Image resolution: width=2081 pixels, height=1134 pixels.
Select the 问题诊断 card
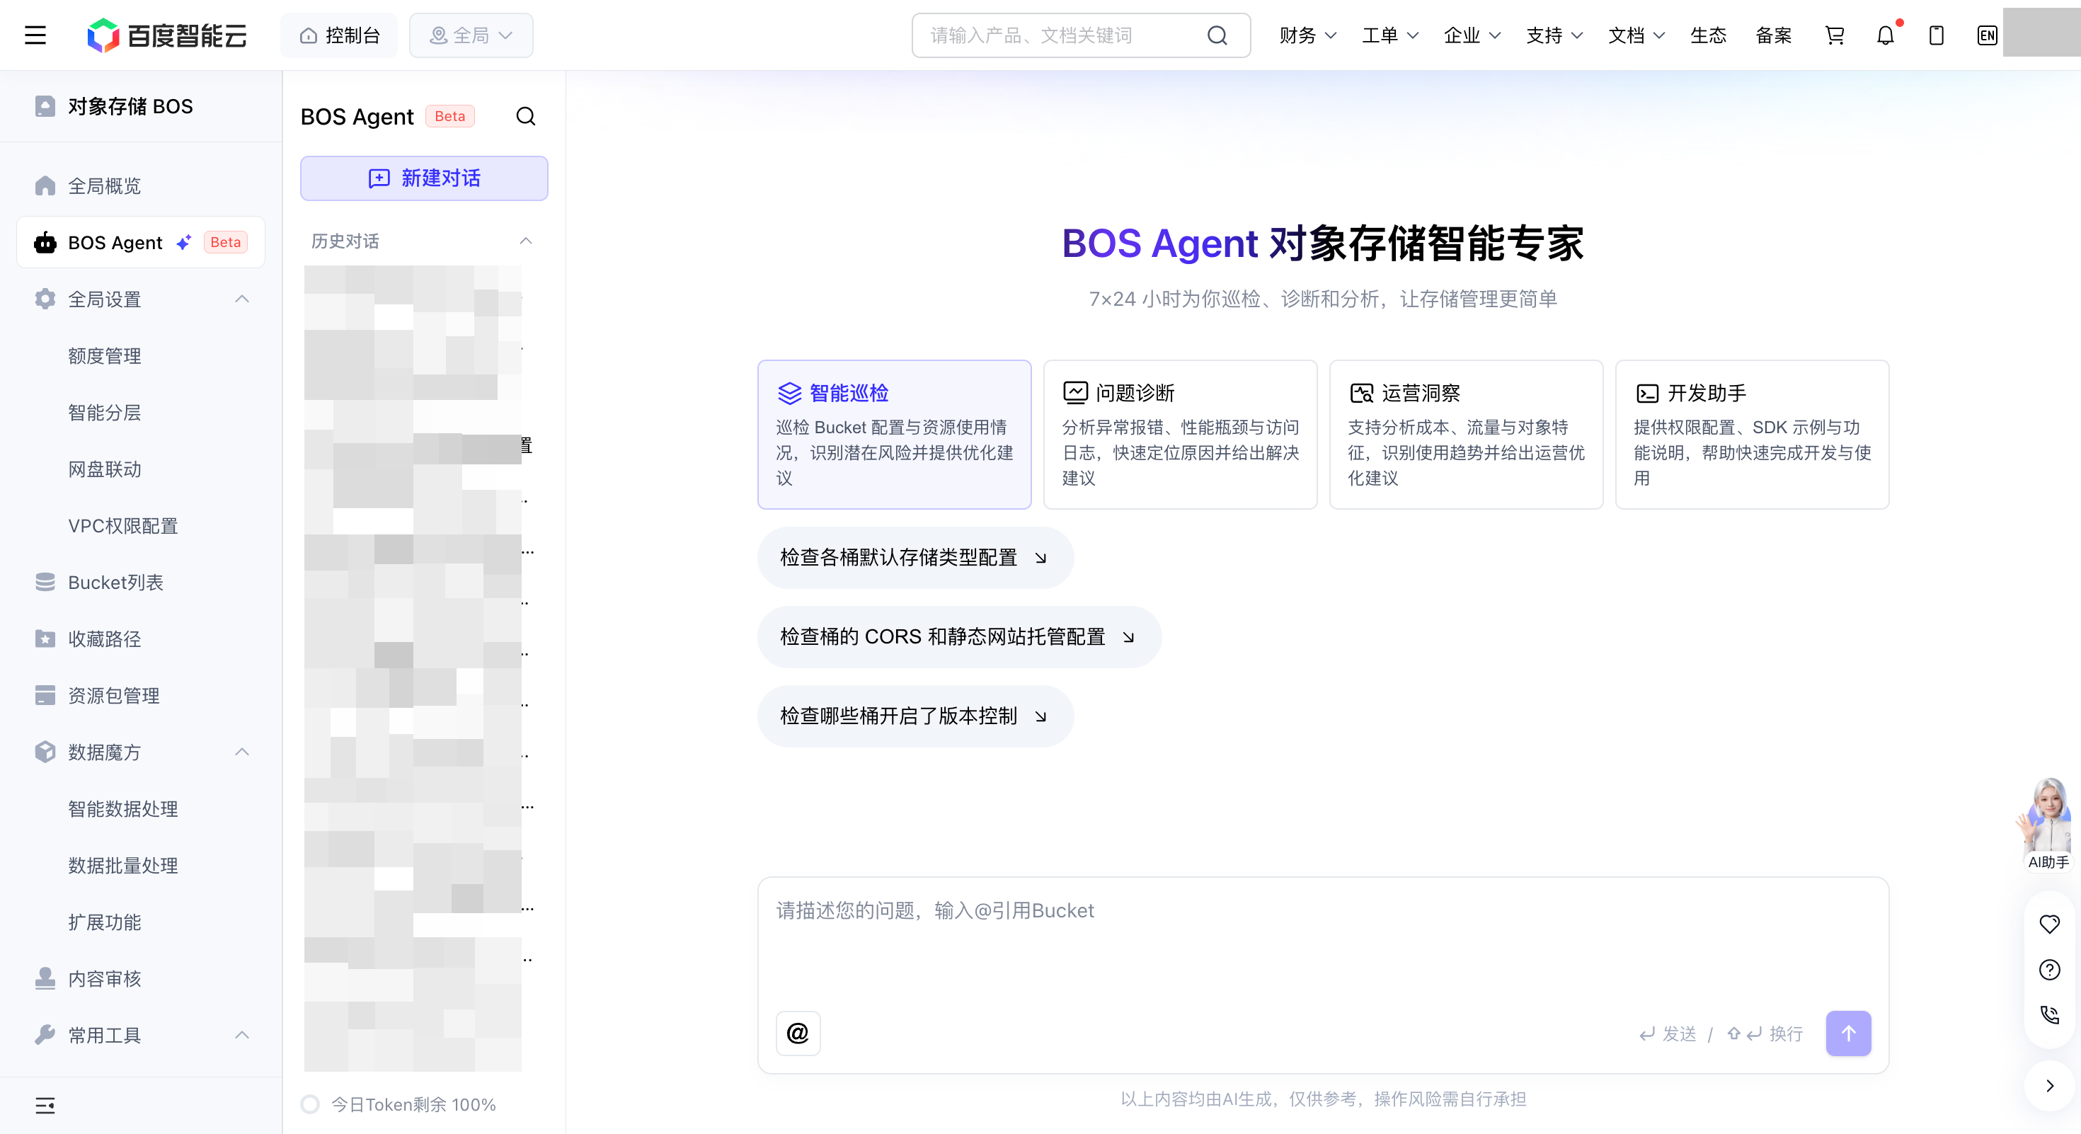[x=1179, y=435]
